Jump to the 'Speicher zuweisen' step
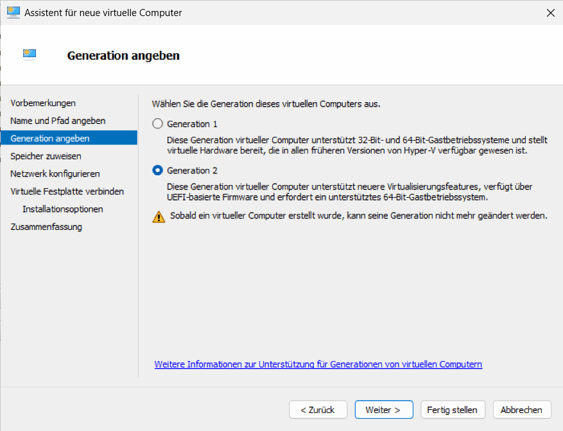The image size is (563, 431). 49,155
